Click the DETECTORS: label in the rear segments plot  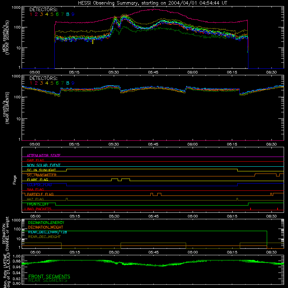click(x=44, y=78)
